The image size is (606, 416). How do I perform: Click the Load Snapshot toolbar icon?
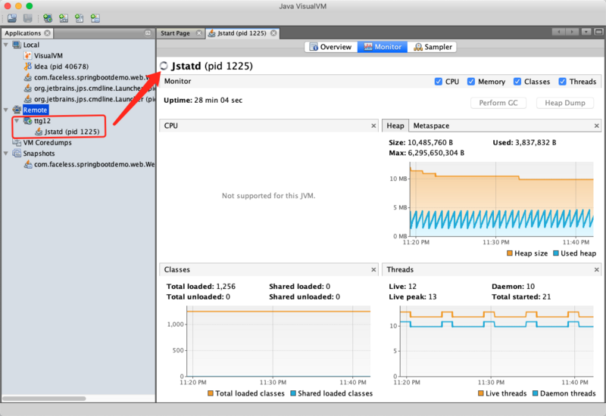point(12,18)
